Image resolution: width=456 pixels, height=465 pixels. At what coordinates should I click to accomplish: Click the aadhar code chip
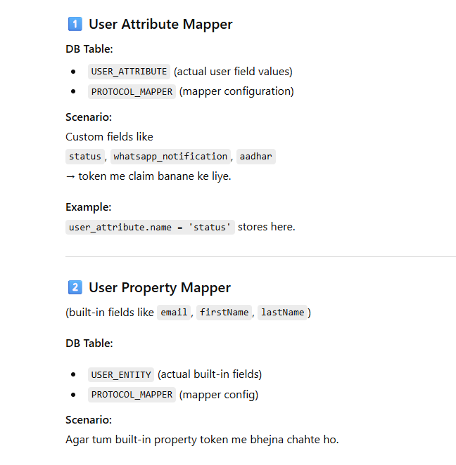pos(255,157)
